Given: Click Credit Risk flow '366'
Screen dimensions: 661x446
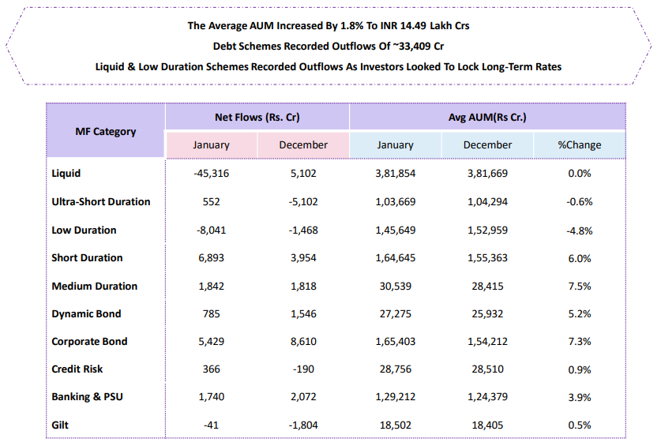Looking at the screenshot, I should 211,369.
